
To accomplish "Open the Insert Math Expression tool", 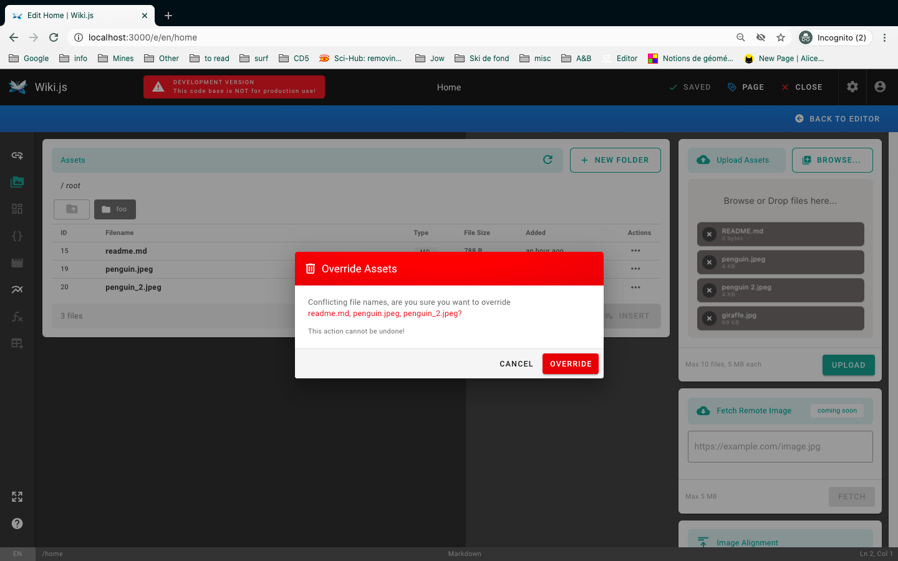I will [17, 317].
